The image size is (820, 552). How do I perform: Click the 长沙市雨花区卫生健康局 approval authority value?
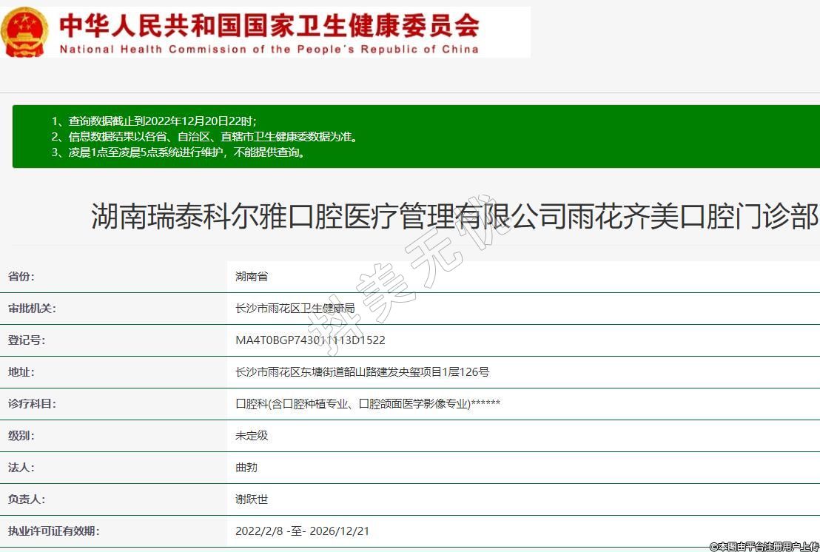[295, 309]
